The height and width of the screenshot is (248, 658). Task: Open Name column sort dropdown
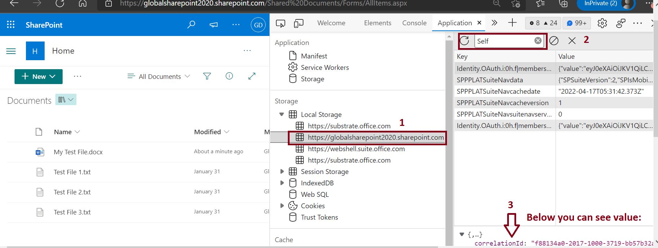tap(67, 132)
